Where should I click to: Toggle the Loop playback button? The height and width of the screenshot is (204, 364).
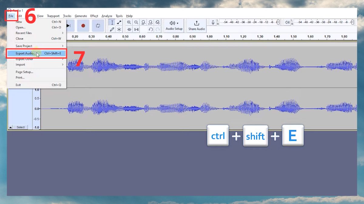[98, 26]
